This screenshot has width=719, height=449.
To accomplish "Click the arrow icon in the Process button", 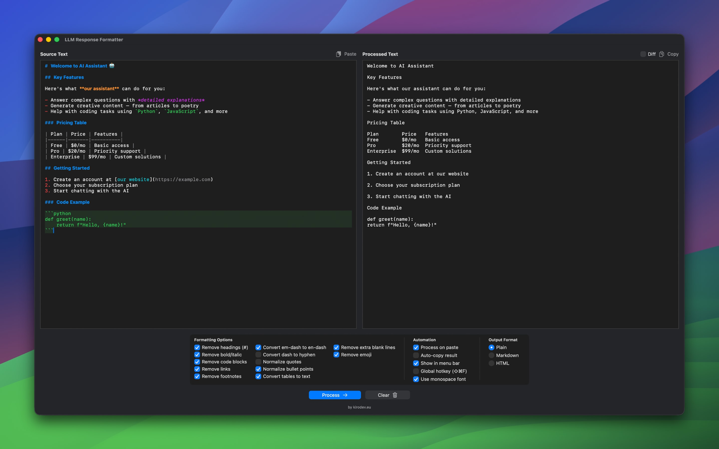I will click(x=344, y=395).
